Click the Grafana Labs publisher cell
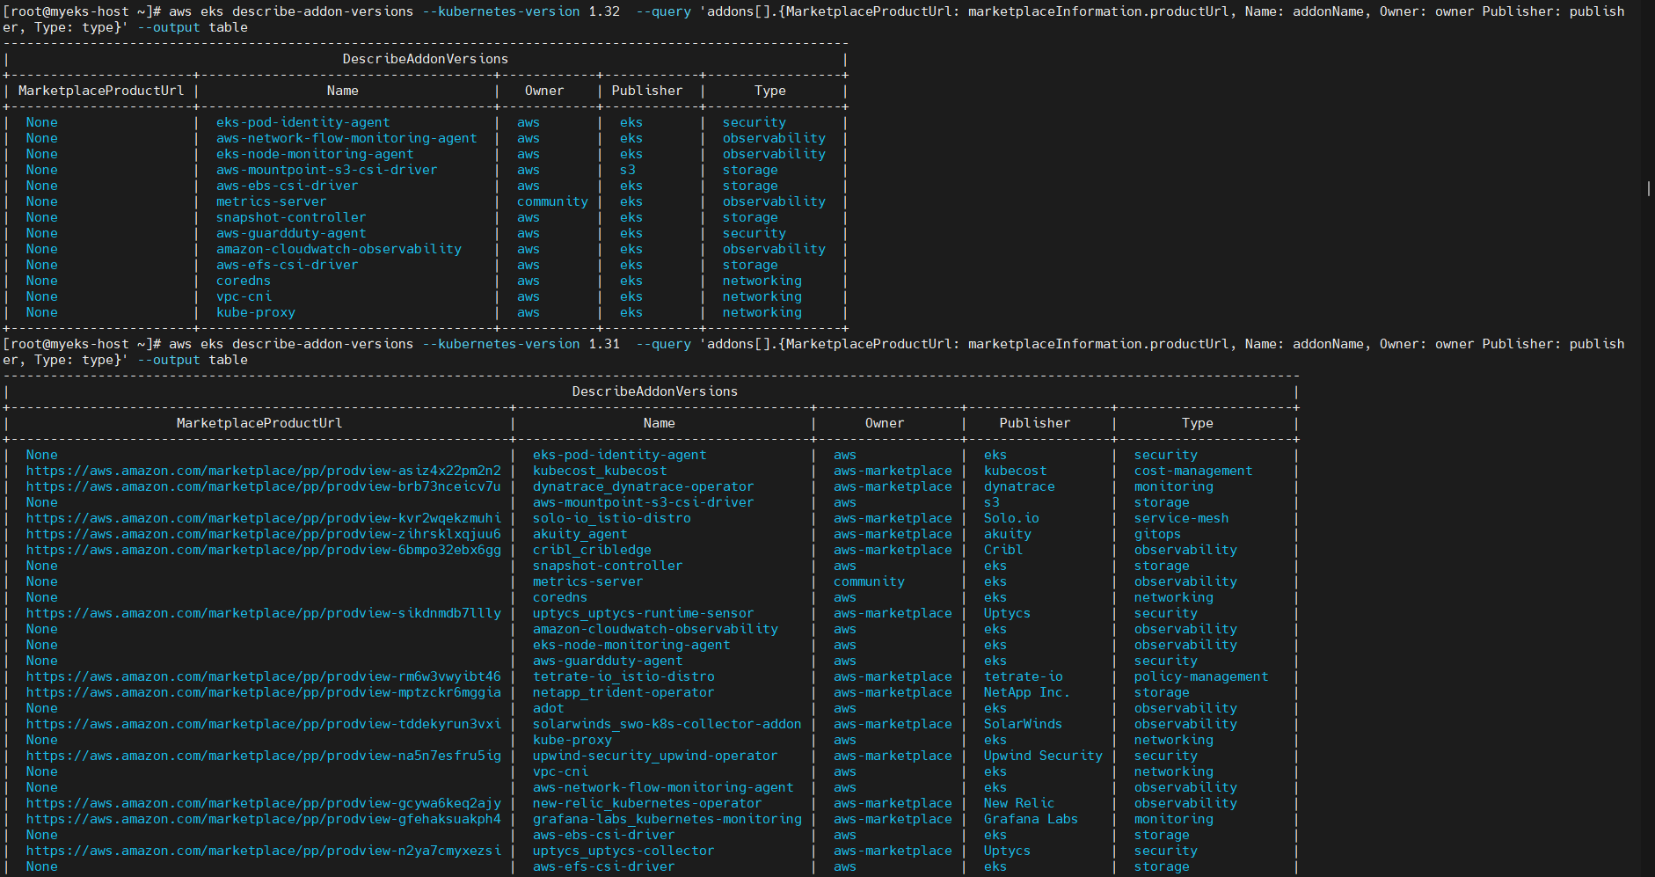Image resolution: width=1655 pixels, height=877 pixels. [1031, 819]
